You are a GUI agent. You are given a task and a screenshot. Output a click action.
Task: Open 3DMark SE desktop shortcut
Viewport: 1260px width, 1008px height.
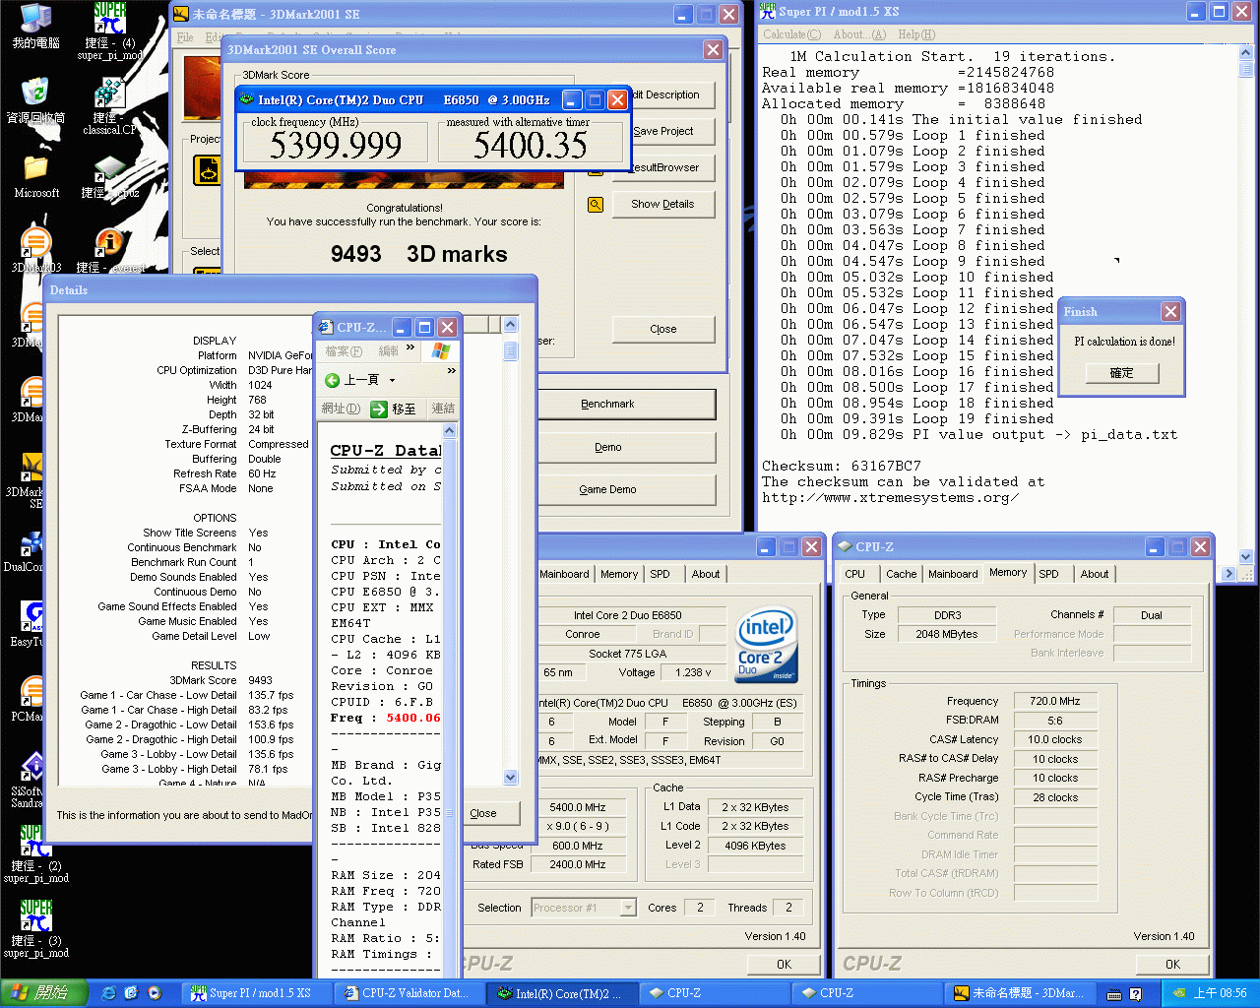tap(24, 479)
